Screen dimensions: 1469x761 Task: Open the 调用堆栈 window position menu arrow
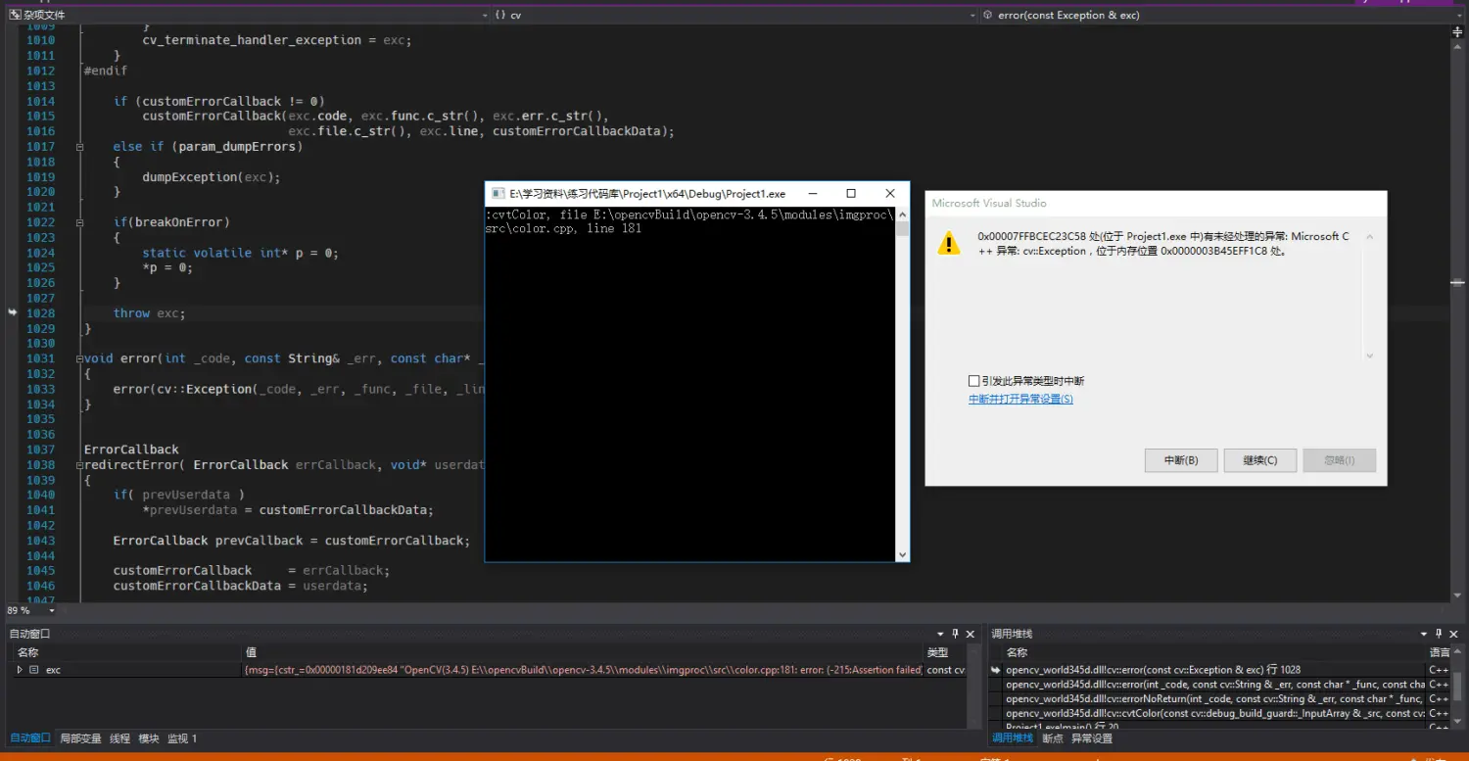pyautogui.click(x=1424, y=634)
